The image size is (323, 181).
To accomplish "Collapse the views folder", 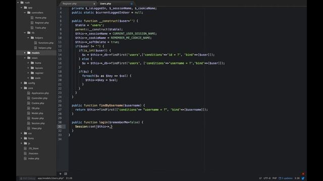I will (25, 58).
